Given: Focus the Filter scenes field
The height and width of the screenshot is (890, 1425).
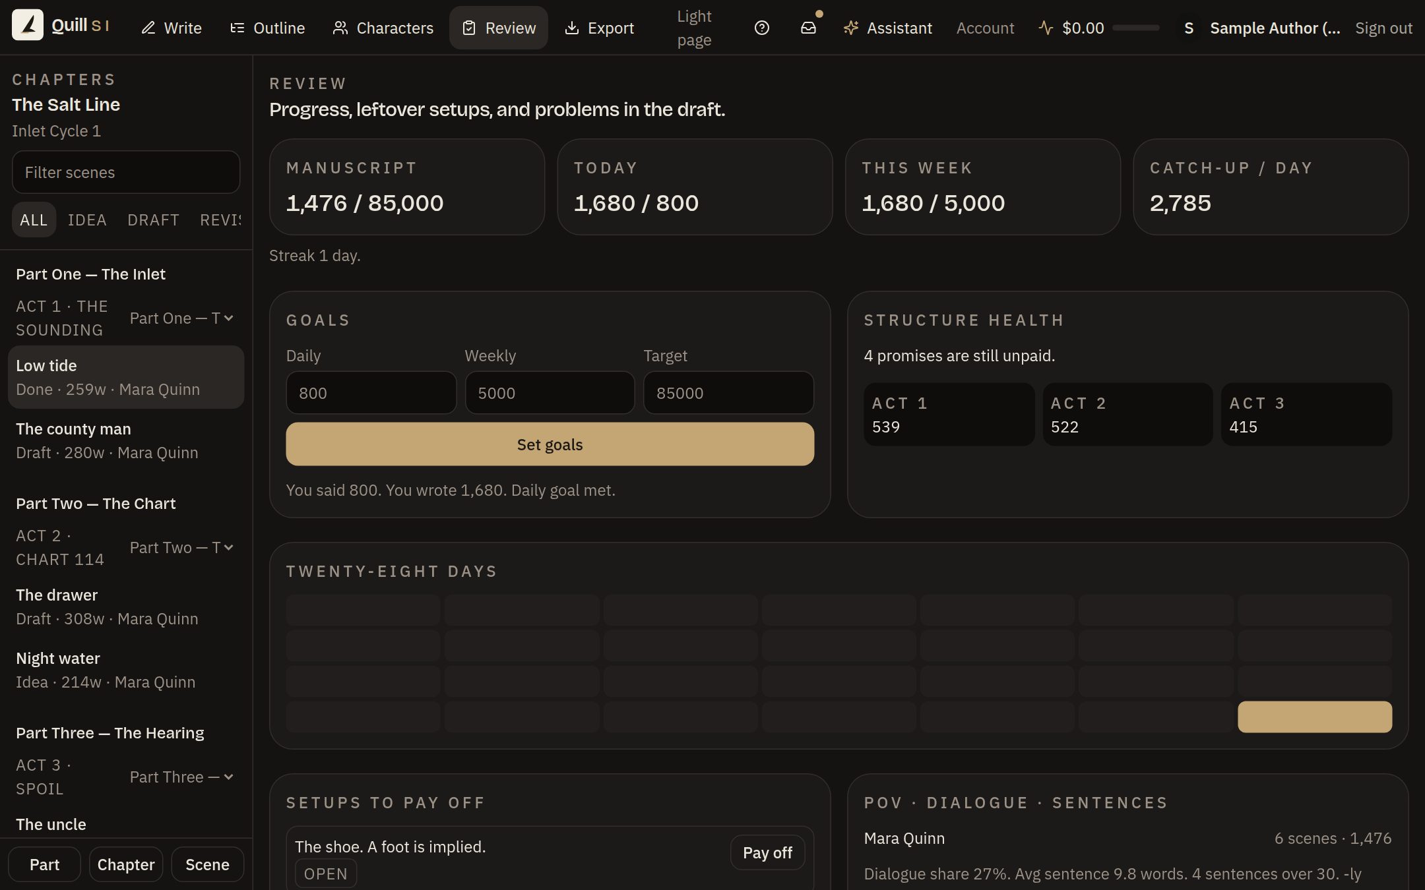Looking at the screenshot, I should tap(126, 172).
